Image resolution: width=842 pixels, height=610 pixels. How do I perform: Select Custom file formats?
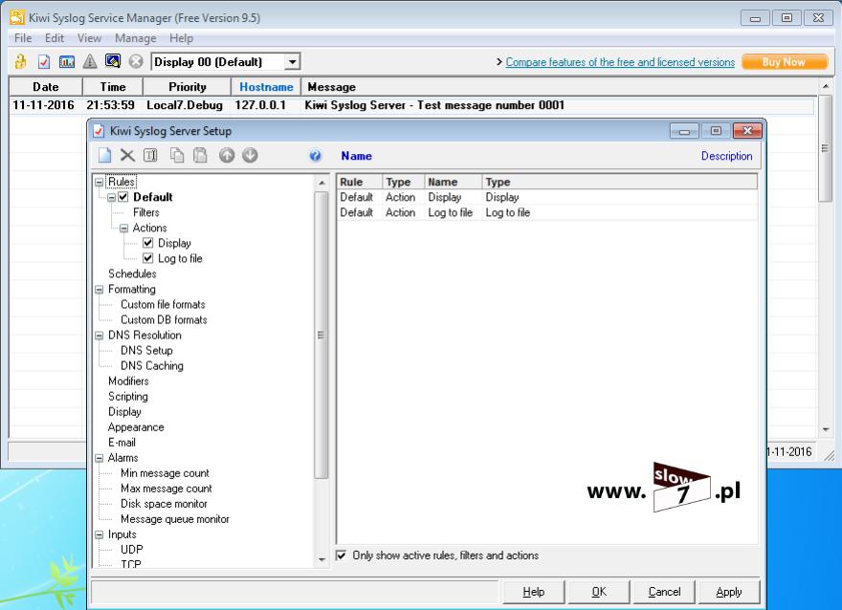tap(163, 304)
